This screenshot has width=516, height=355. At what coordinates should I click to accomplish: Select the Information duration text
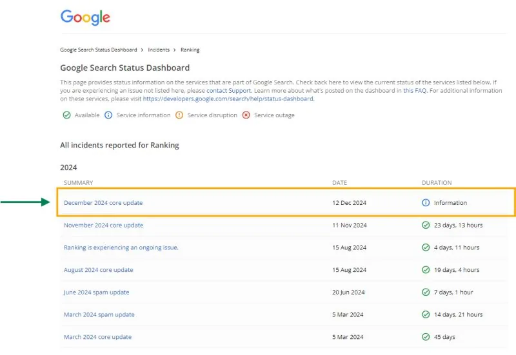coord(450,203)
